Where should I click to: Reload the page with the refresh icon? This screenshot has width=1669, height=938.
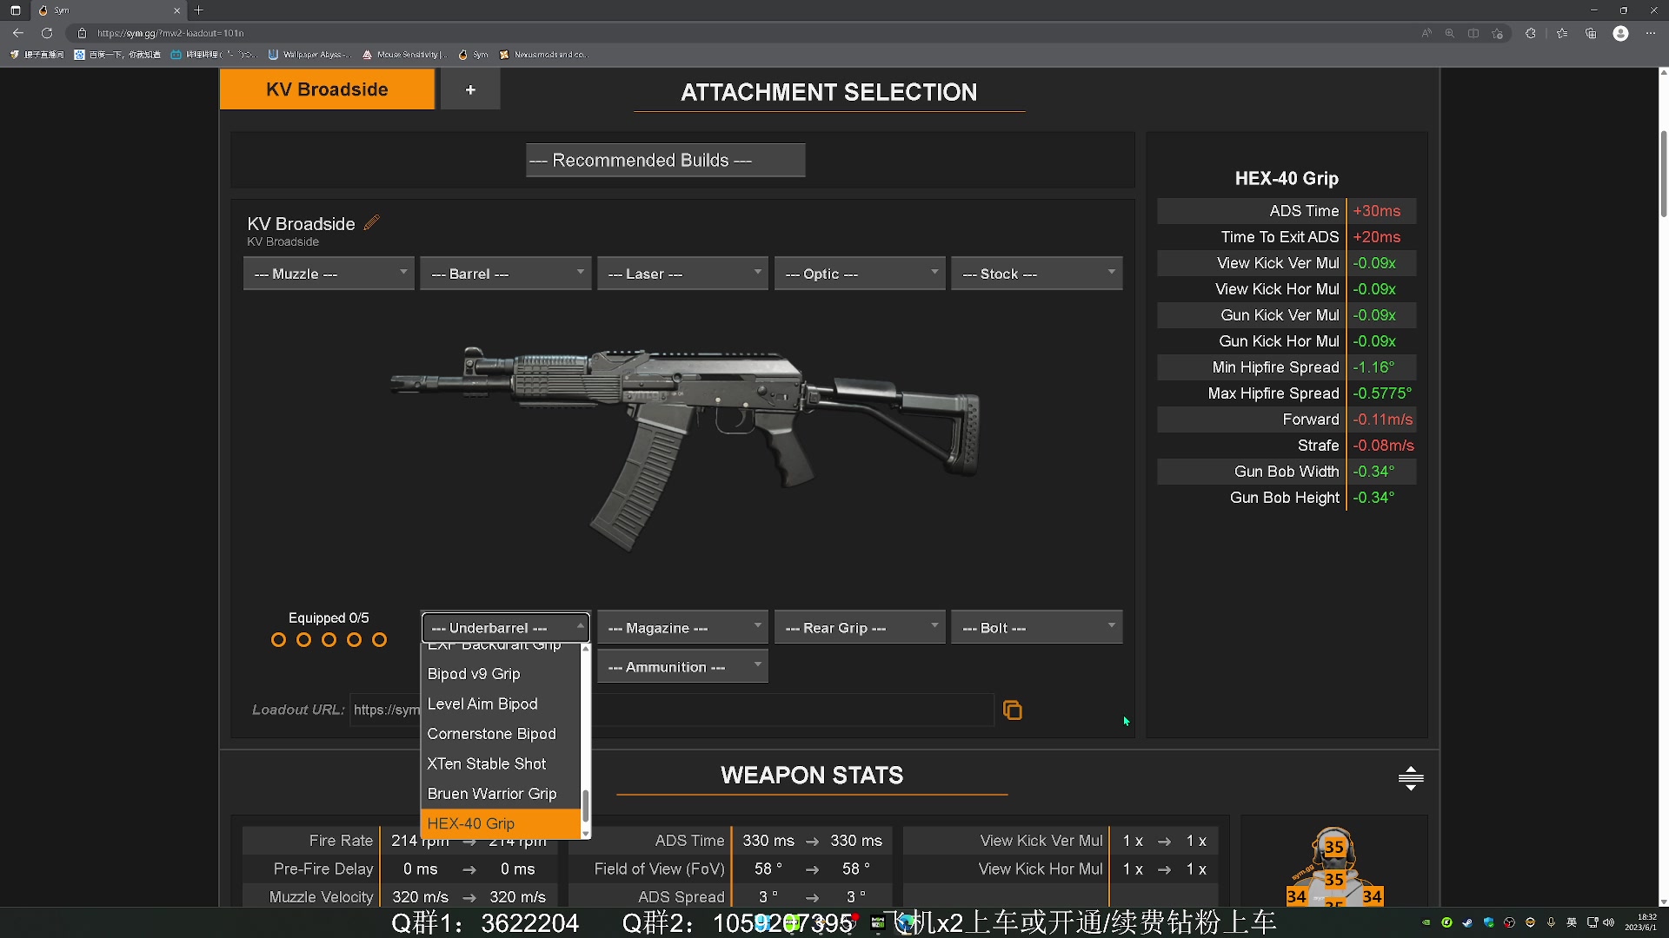47,33
